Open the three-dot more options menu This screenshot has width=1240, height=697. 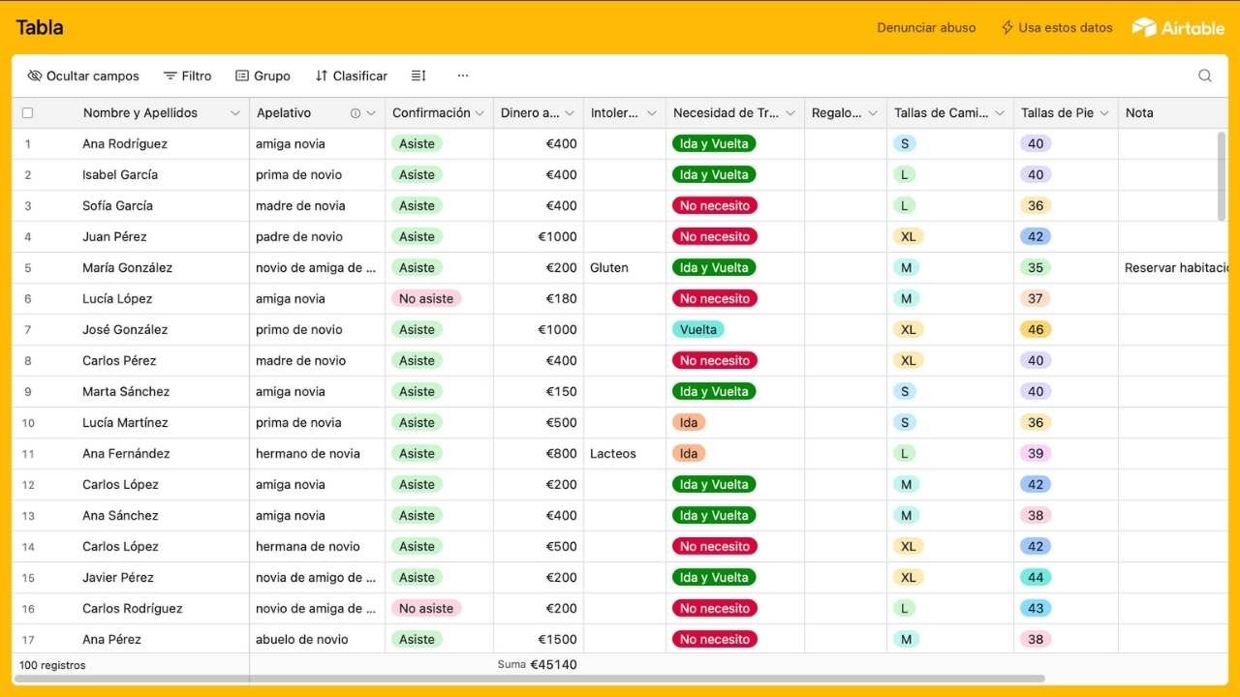point(463,76)
